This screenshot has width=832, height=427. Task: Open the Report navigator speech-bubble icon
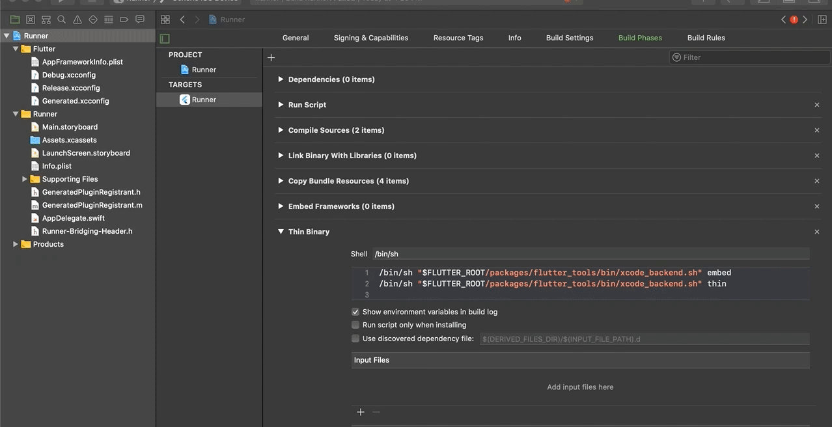140,20
